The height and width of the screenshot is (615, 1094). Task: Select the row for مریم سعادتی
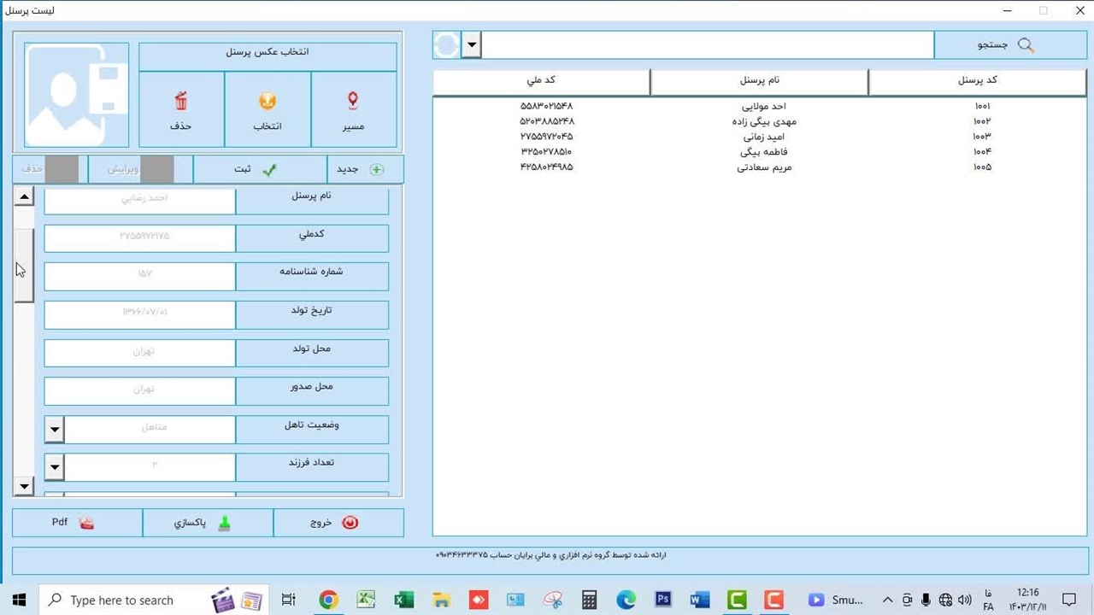(759, 167)
